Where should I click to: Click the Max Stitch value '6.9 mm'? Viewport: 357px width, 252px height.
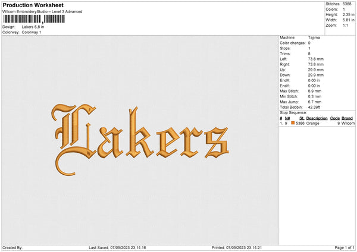[x=315, y=91]
